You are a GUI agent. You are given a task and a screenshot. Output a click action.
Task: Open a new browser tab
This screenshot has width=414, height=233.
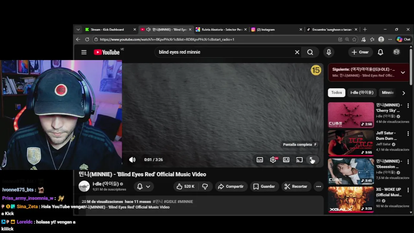365,29
